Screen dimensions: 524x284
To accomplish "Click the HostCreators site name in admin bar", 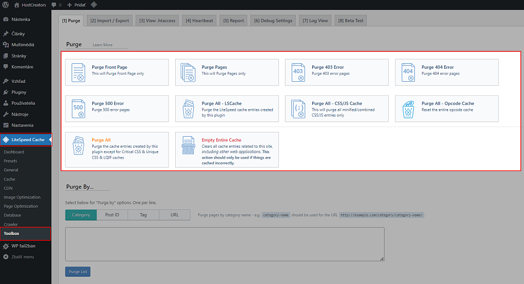I will [x=34, y=5].
